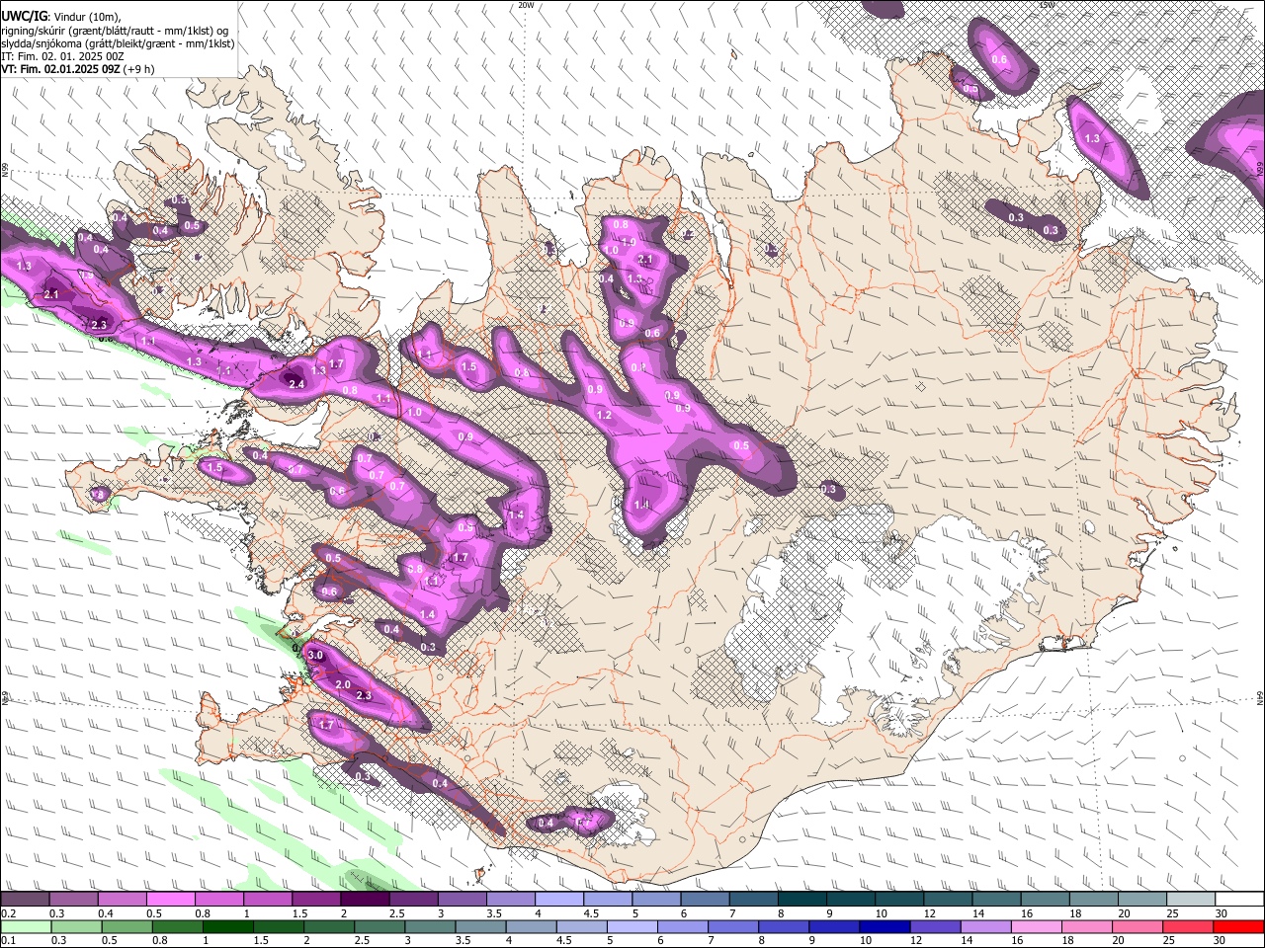Click the white upper legend swatch at 30

[x=1240, y=899]
